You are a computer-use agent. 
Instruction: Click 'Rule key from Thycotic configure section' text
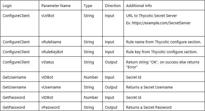pos(162,52)
